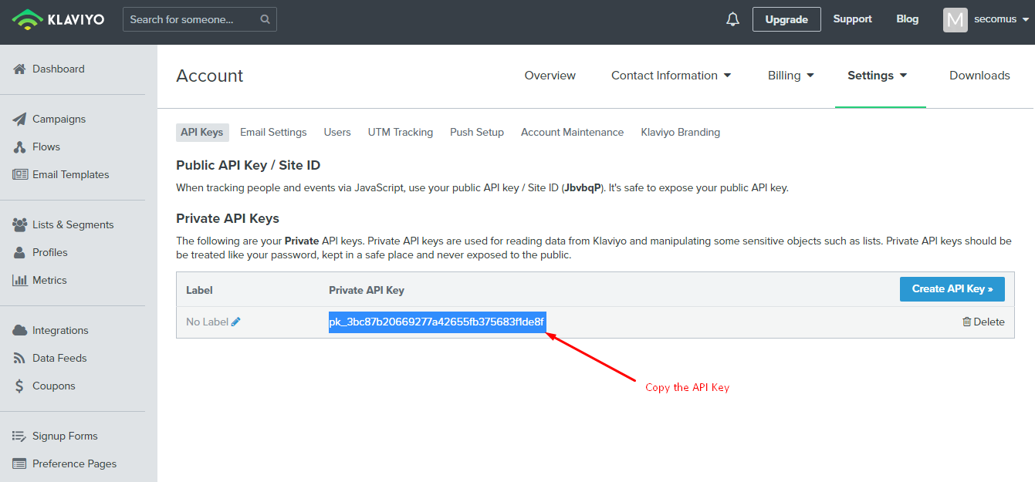1035x482 pixels.
Task: Switch to Email Settings sub-tab
Action: 273,133
